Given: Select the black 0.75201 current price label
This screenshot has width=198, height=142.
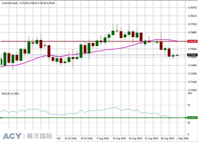Looking at the screenshot, I should coord(192,55).
